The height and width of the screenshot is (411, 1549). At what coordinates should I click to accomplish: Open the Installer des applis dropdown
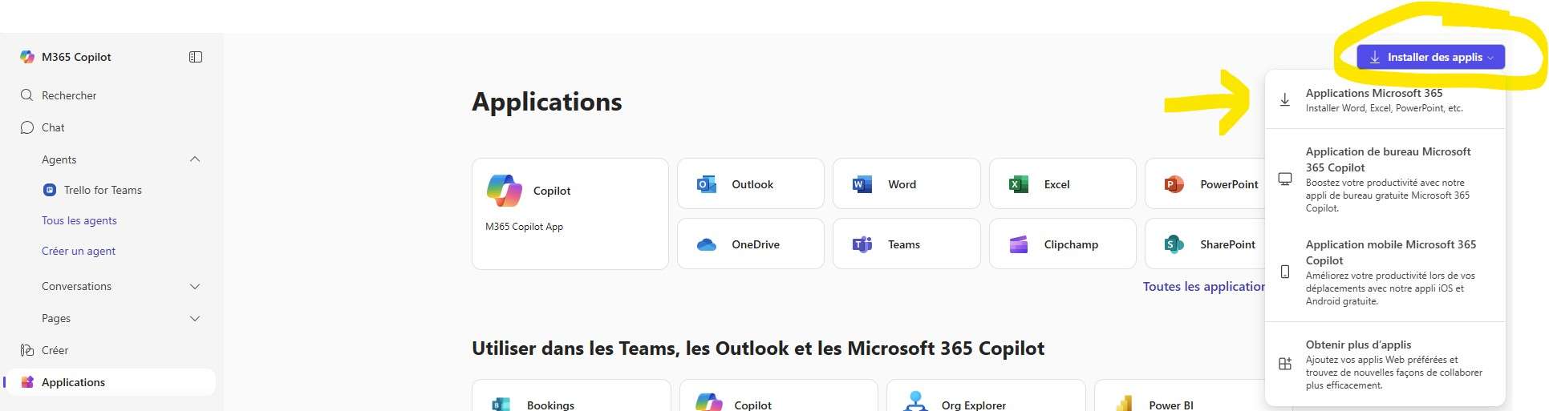(1430, 57)
